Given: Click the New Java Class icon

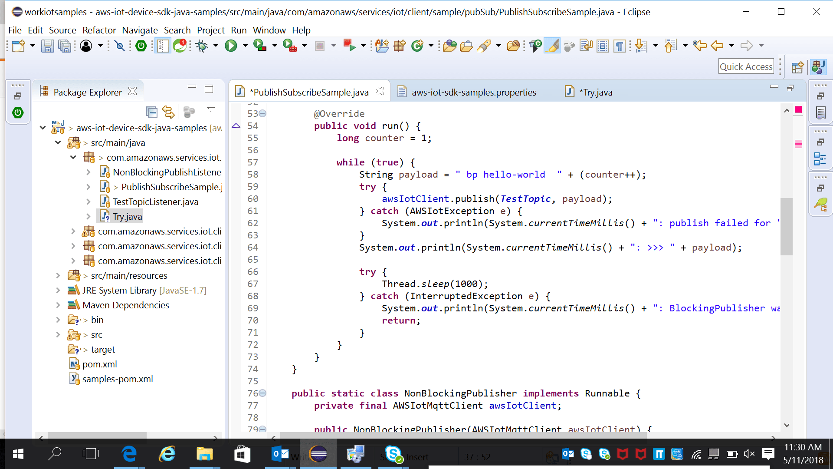Looking at the screenshot, I should pos(417,46).
